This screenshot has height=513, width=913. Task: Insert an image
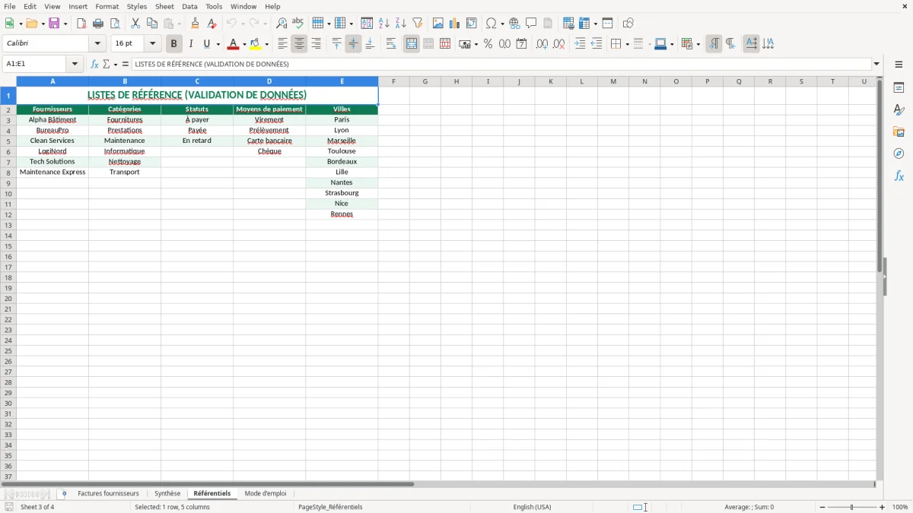tap(438, 24)
